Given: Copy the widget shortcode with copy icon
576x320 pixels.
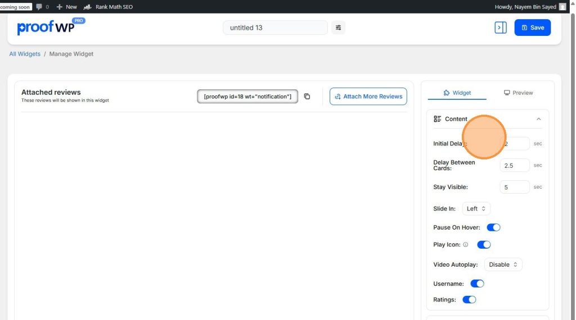Looking at the screenshot, I should [x=307, y=97].
